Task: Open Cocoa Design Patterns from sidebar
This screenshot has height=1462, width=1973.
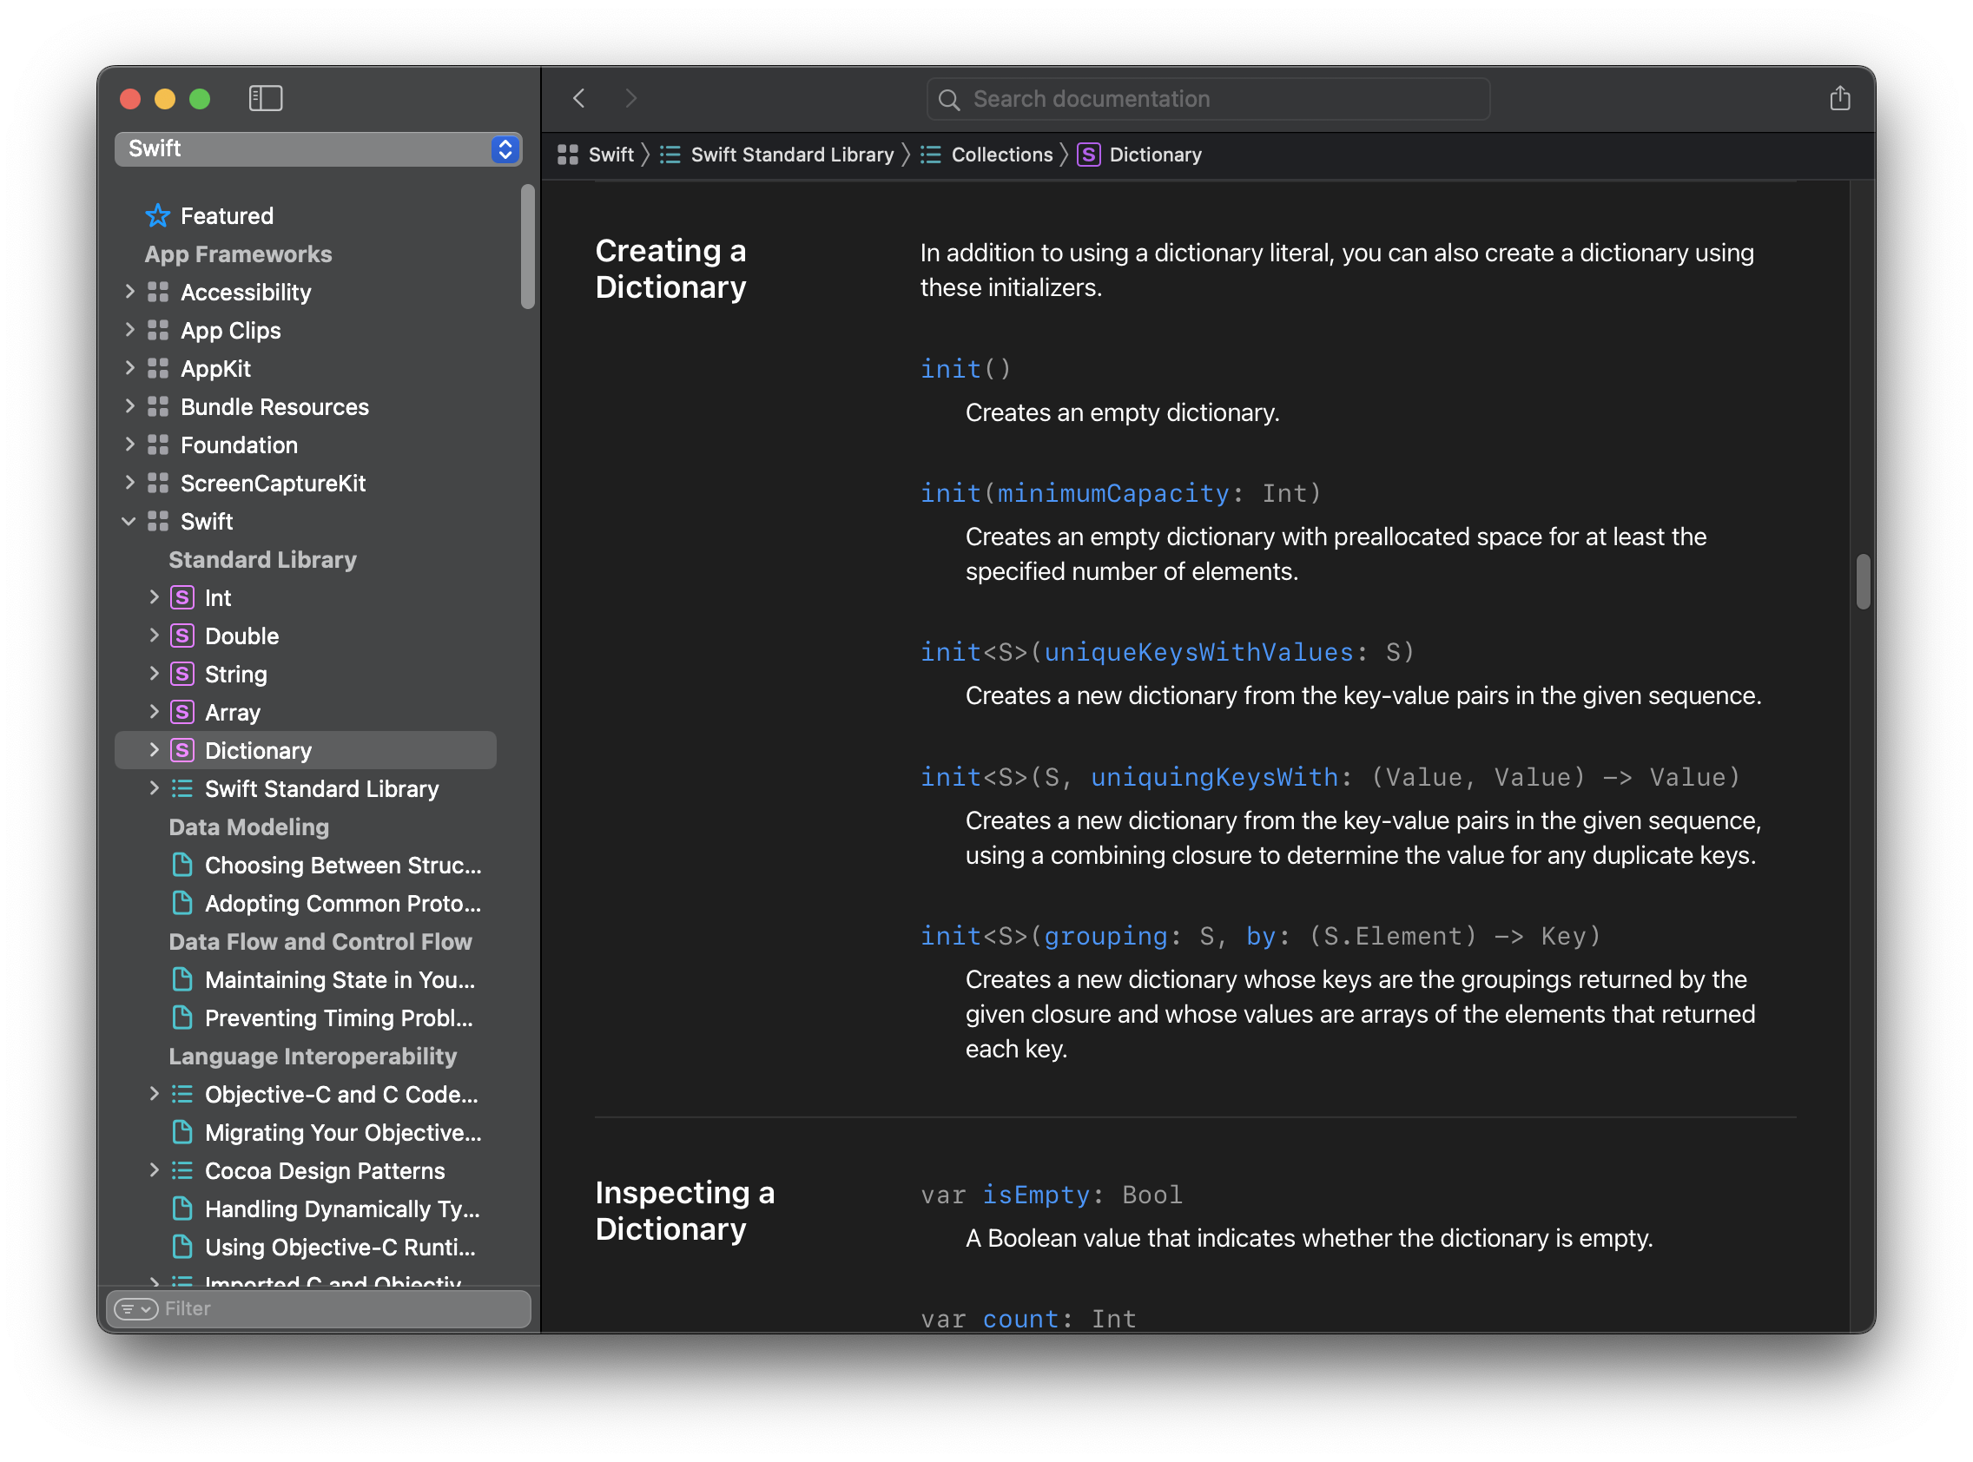Action: click(325, 1170)
